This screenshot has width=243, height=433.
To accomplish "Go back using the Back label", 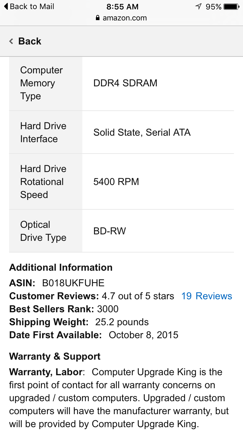I will pos(30,41).
